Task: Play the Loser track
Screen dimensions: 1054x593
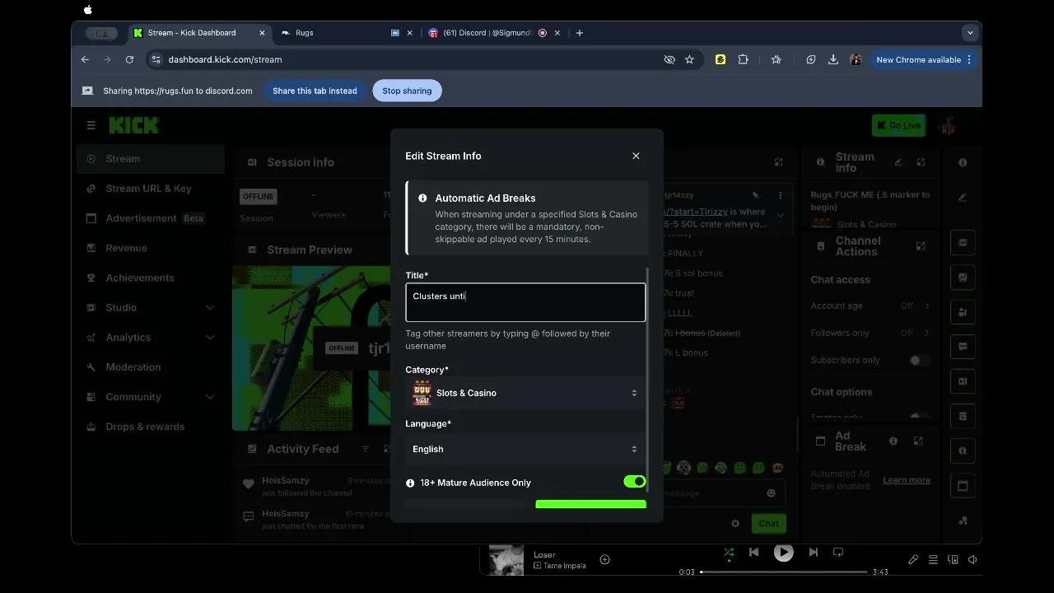Action: pyautogui.click(x=783, y=553)
